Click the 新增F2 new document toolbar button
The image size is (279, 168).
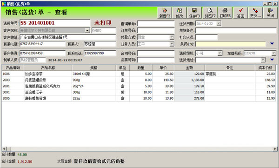(165, 13)
